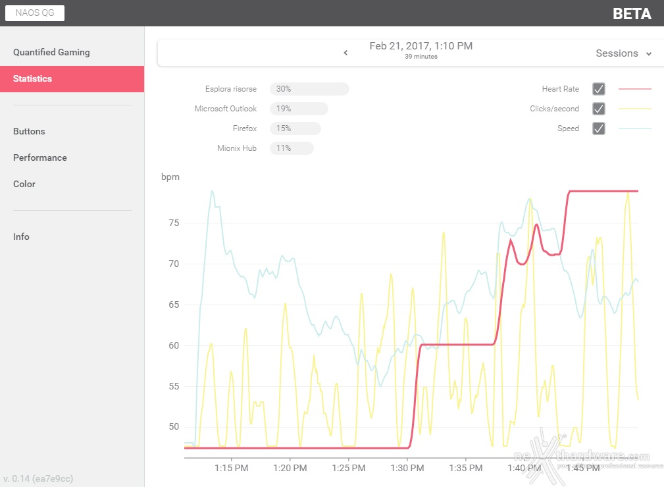Image resolution: width=664 pixels, height=487 pixels.
Task: Toggle the Heart Rate checkbox
Action: pos(598,89)
